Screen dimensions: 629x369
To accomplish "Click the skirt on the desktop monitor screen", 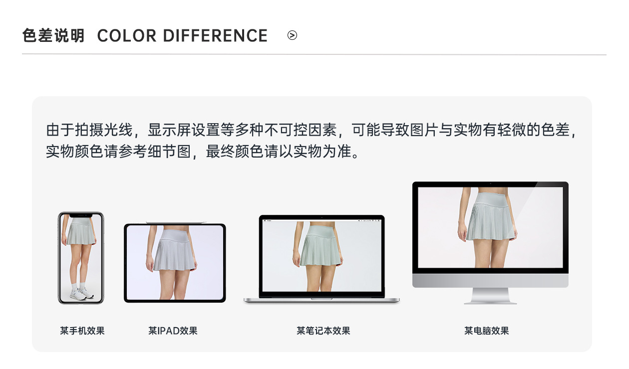I will 486,218.
